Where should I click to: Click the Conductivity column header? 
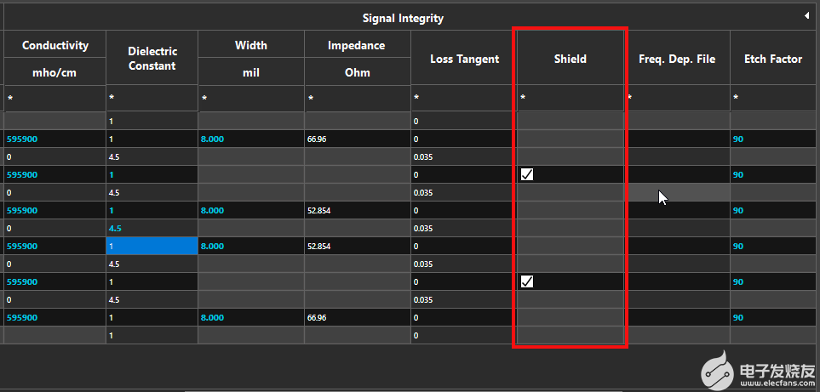click(x=55, y=45)
